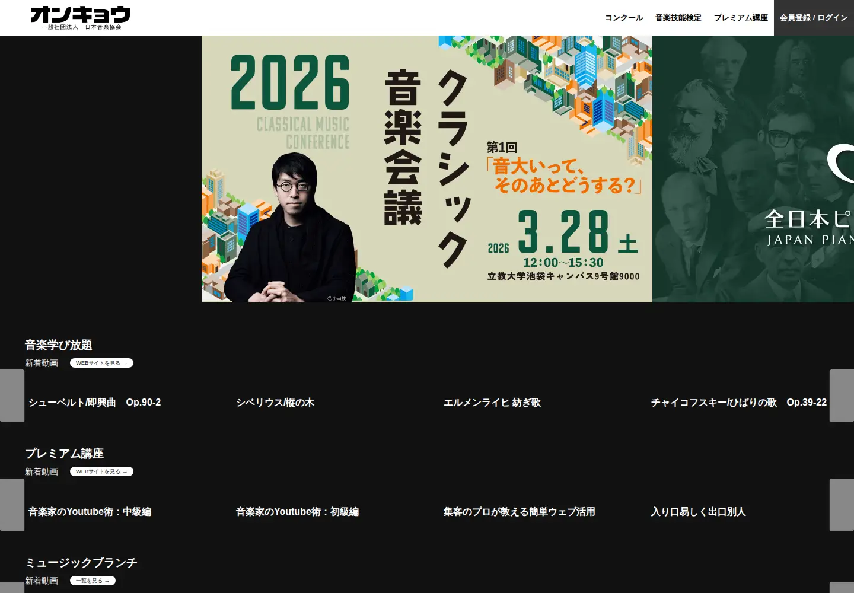Click WEBサイトを見る under the プレミアム講座 section heading

point(101,471)
